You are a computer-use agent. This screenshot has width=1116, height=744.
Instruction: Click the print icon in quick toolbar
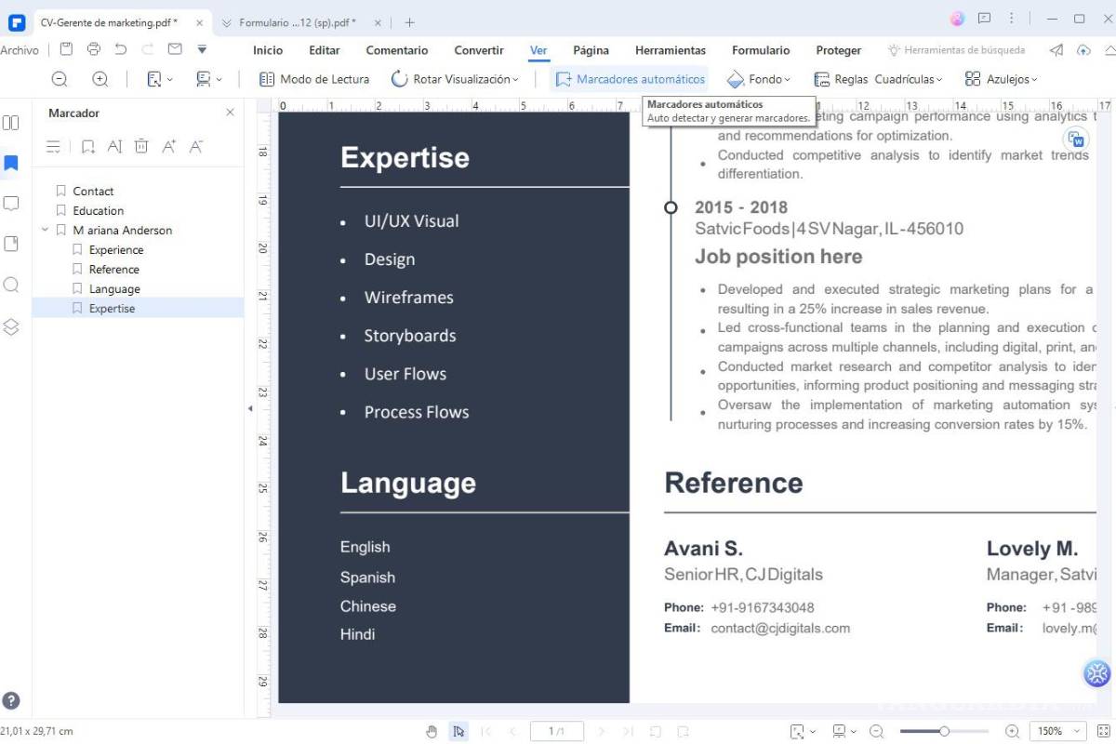pyautogui.click(x=93, y=49)
